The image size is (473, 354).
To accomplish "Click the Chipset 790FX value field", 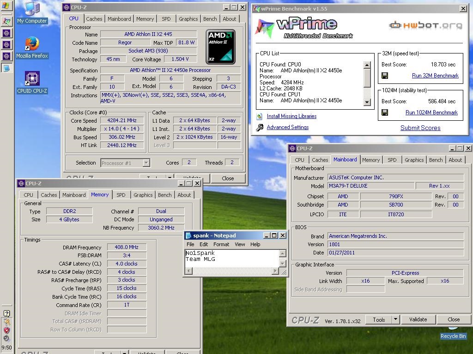I will pyautogui.click(x=396, y=196).
